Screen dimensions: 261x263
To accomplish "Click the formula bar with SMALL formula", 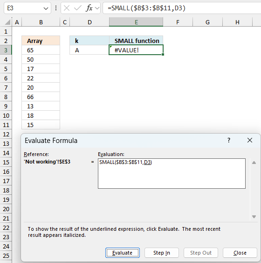I will (x=182, y=8).
